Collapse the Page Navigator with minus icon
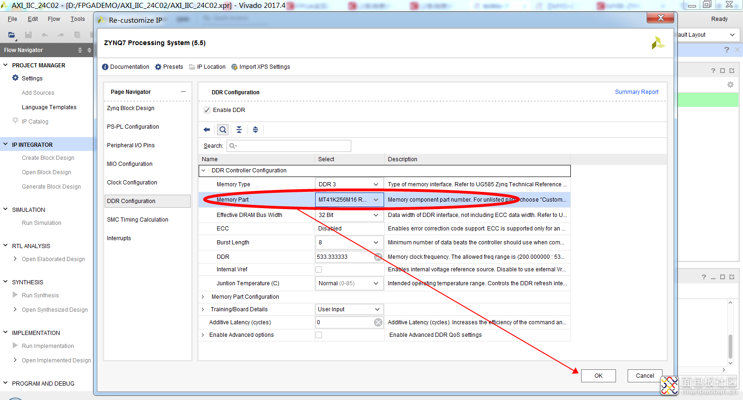 pyautogui.click(x=183, y=92)
